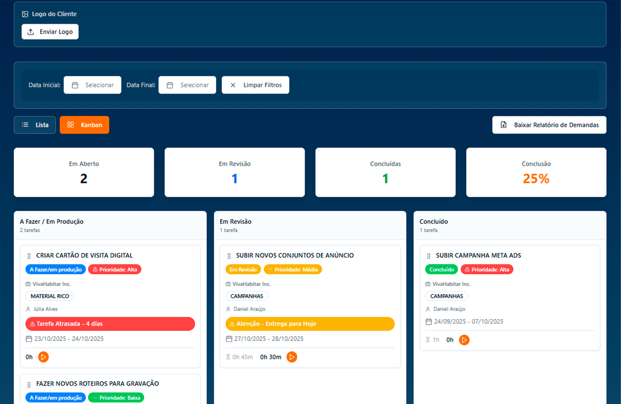
Task: Click drag handle of Subir Campanha Meta Ads
Action: (x=429, y=256)
